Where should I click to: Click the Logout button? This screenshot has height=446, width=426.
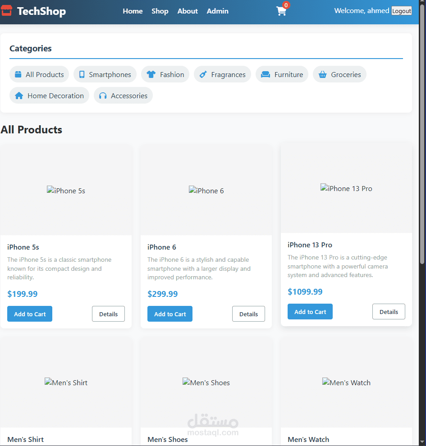[x=402, y=11]
